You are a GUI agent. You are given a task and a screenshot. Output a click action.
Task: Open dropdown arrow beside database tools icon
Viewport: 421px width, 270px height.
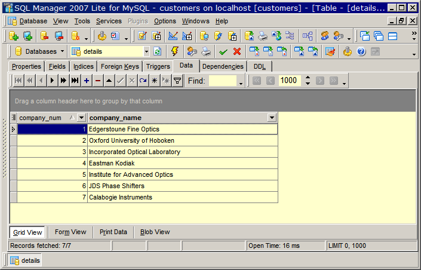(86, 39)
